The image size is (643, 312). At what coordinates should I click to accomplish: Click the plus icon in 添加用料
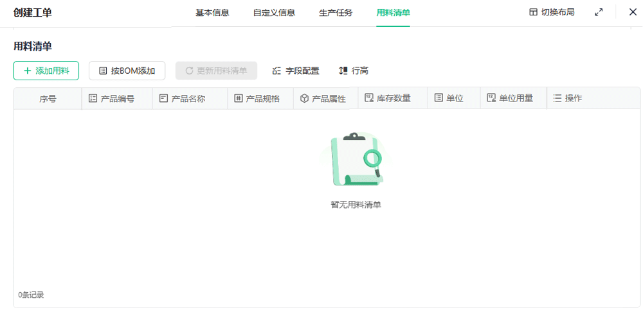[28, 71]
